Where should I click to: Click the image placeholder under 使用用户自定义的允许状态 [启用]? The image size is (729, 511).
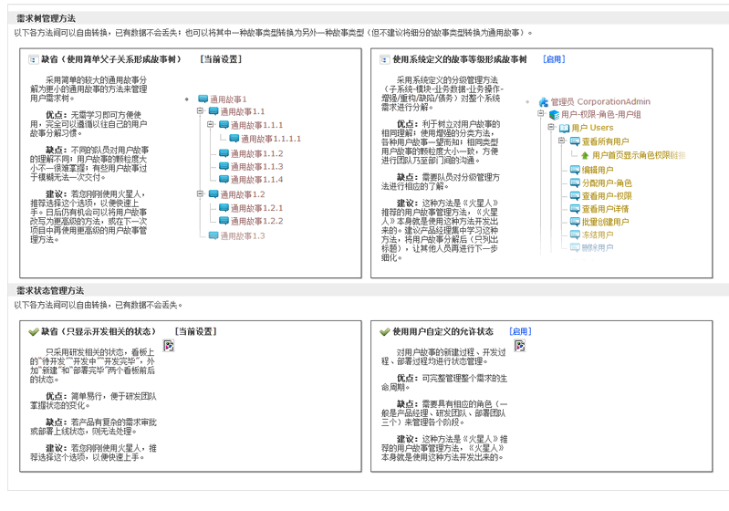coord(520,346)
